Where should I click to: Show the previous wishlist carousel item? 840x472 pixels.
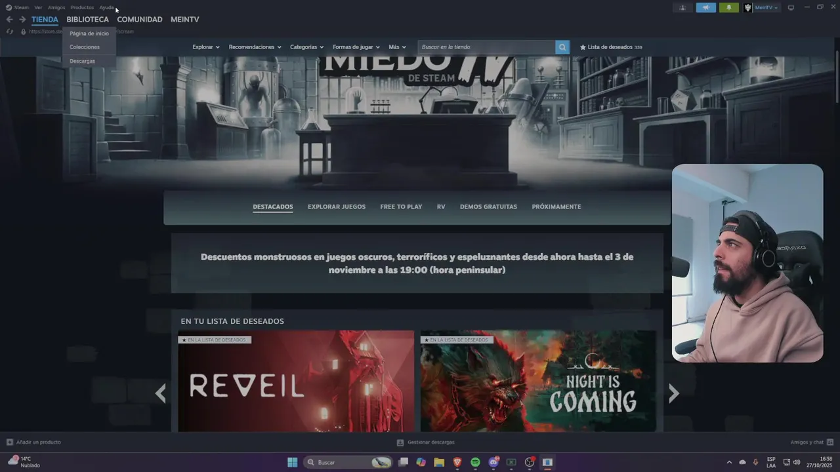(x=160, y=393)
